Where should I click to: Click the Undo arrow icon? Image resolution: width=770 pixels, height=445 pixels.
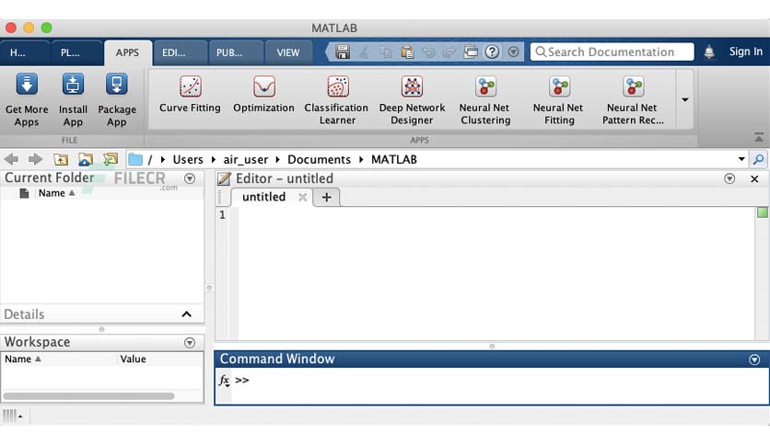click(x=428, y=51)
